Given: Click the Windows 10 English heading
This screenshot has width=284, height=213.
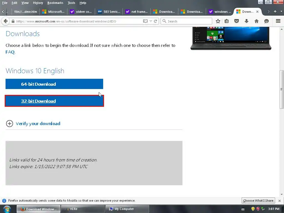Looking at the screenshot, I should (35, 71).
